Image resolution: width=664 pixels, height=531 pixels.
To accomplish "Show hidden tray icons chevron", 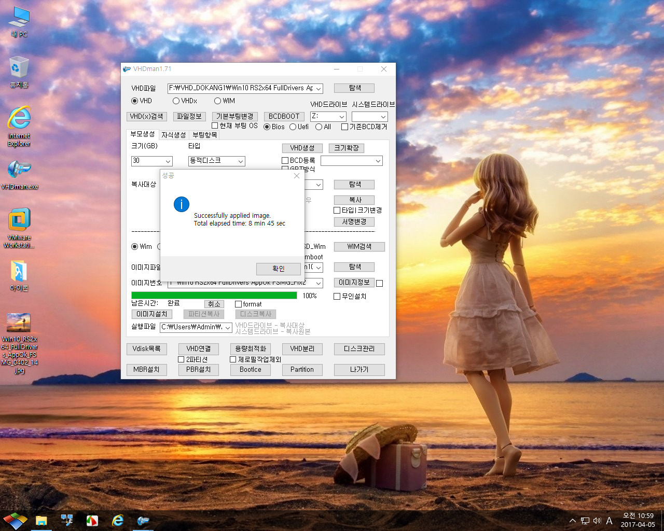I will point(573,521).
